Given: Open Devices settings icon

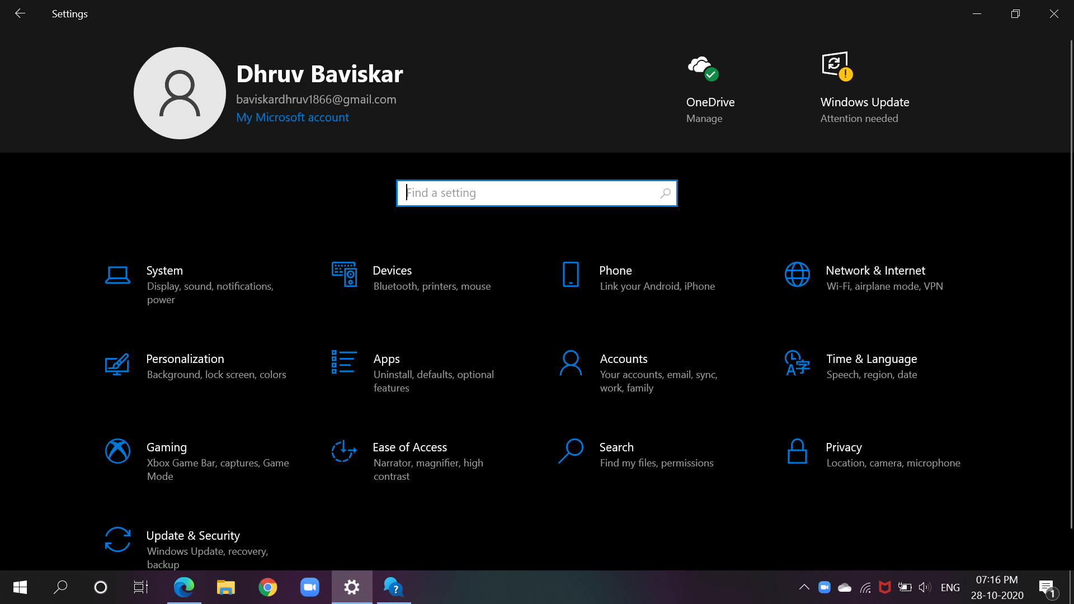Looking at the screenshot, I should (x=344, y=274).
